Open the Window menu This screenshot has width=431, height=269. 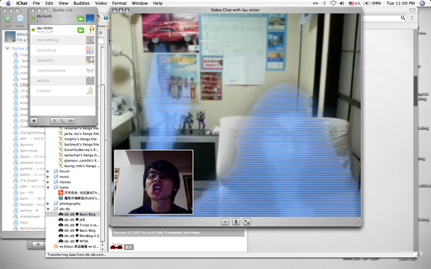140,3
